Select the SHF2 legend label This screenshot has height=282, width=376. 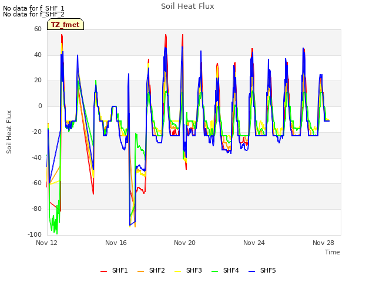(157, 270)
